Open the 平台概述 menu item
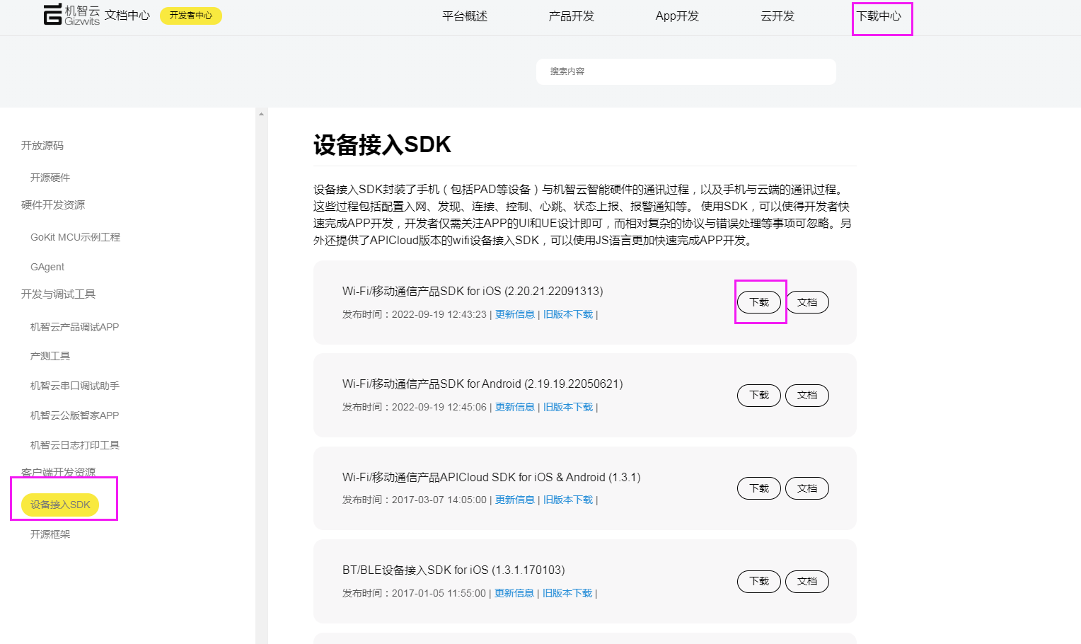The width and height of the screenshot is (1081, 644). (x=465, y=16)
